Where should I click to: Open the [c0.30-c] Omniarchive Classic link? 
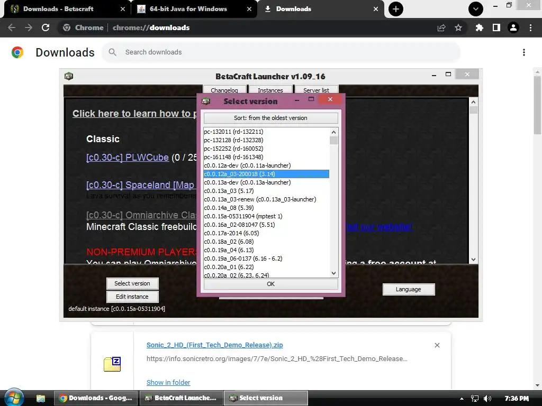pos(141,215)
